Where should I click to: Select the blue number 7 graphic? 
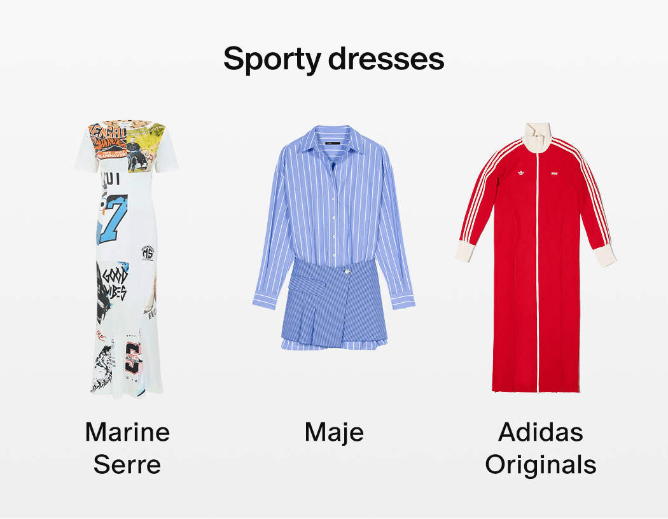pos(112,218)
